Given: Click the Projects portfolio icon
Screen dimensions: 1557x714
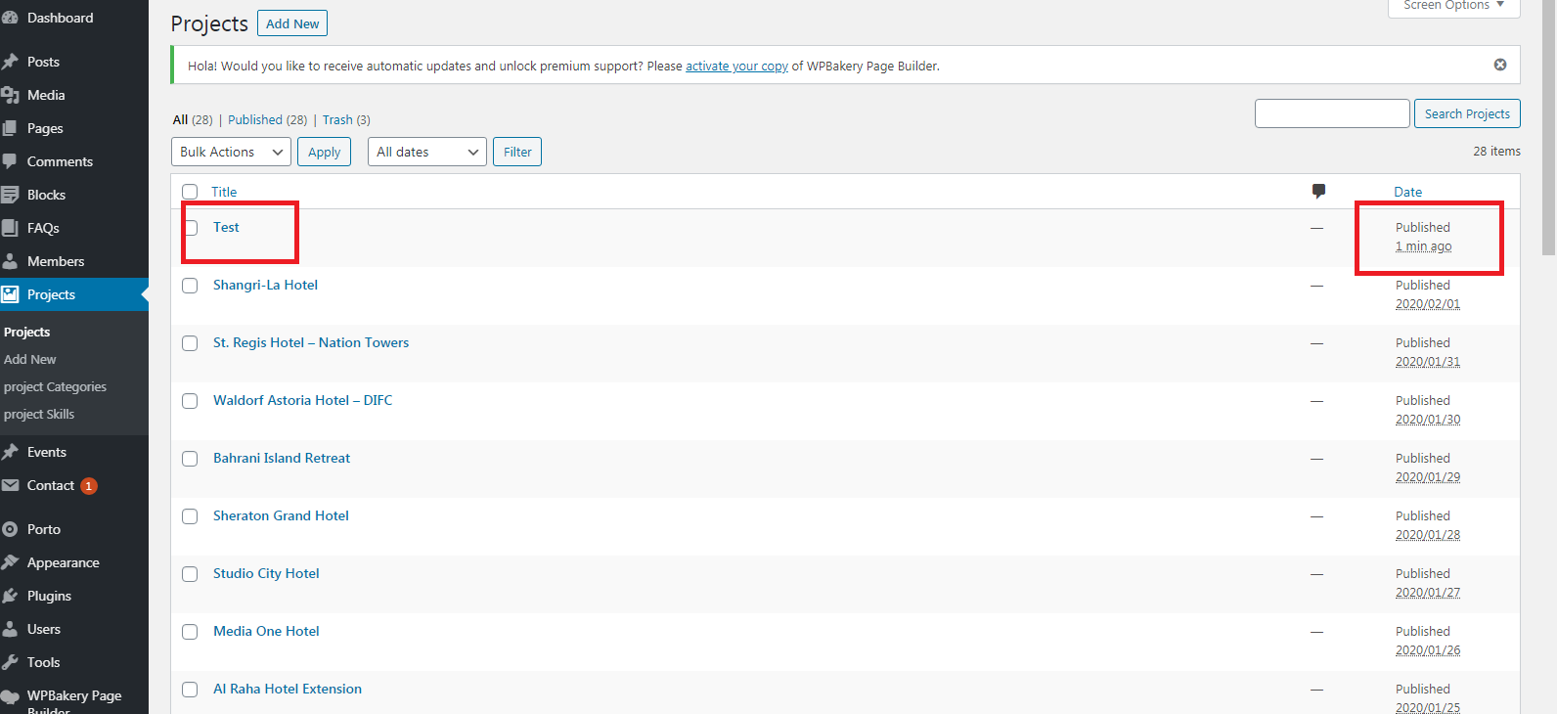Looking at the screenshot, I should [10, 294].
